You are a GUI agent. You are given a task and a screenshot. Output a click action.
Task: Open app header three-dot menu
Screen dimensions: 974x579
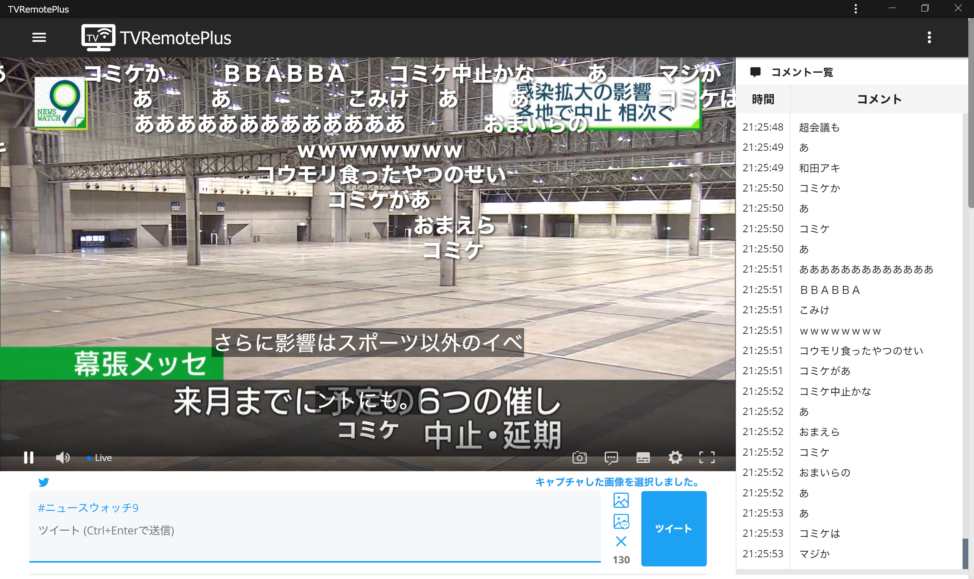point(929,37)
